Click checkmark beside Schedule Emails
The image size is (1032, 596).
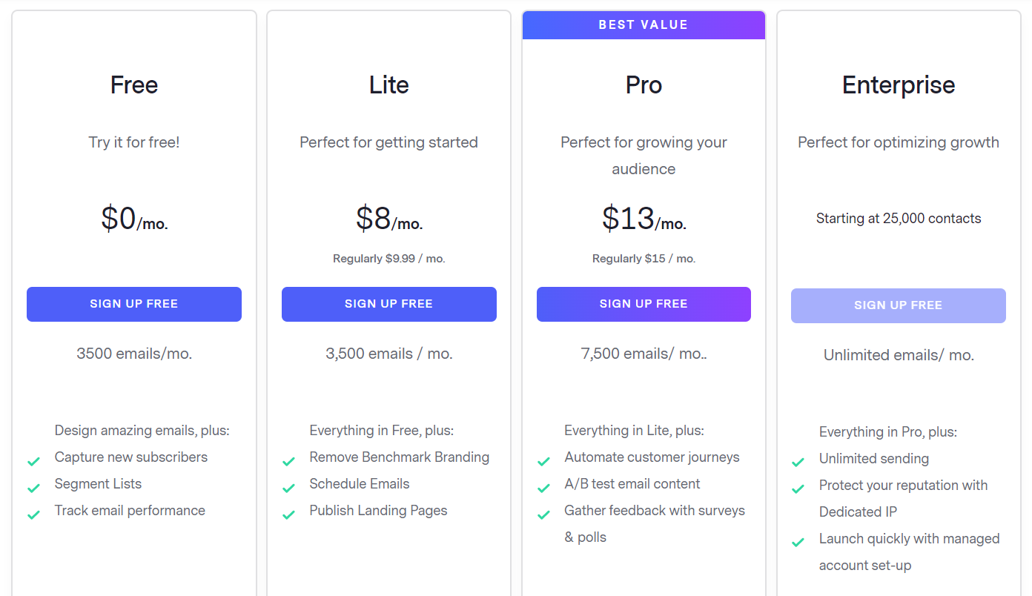click(288, 489)
